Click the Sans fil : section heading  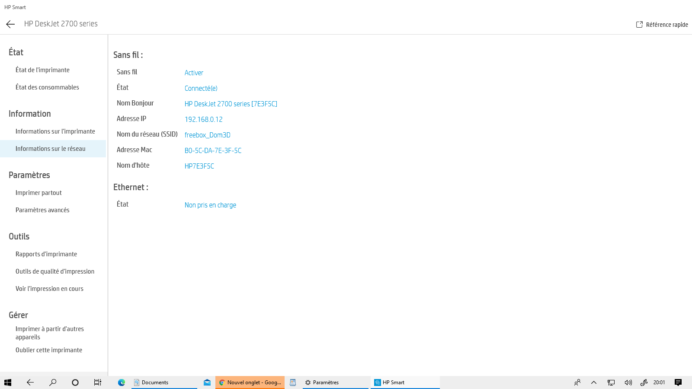point(128,55)
